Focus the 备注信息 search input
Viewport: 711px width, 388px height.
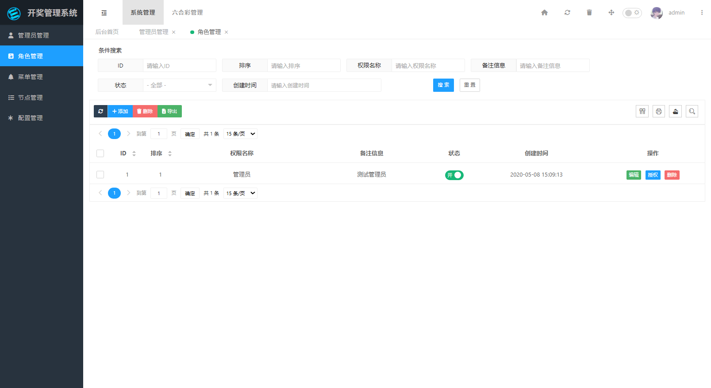[553, 65]
